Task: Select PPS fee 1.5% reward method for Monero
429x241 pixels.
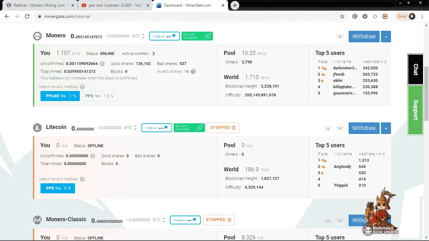Action: tap(99, 96)
